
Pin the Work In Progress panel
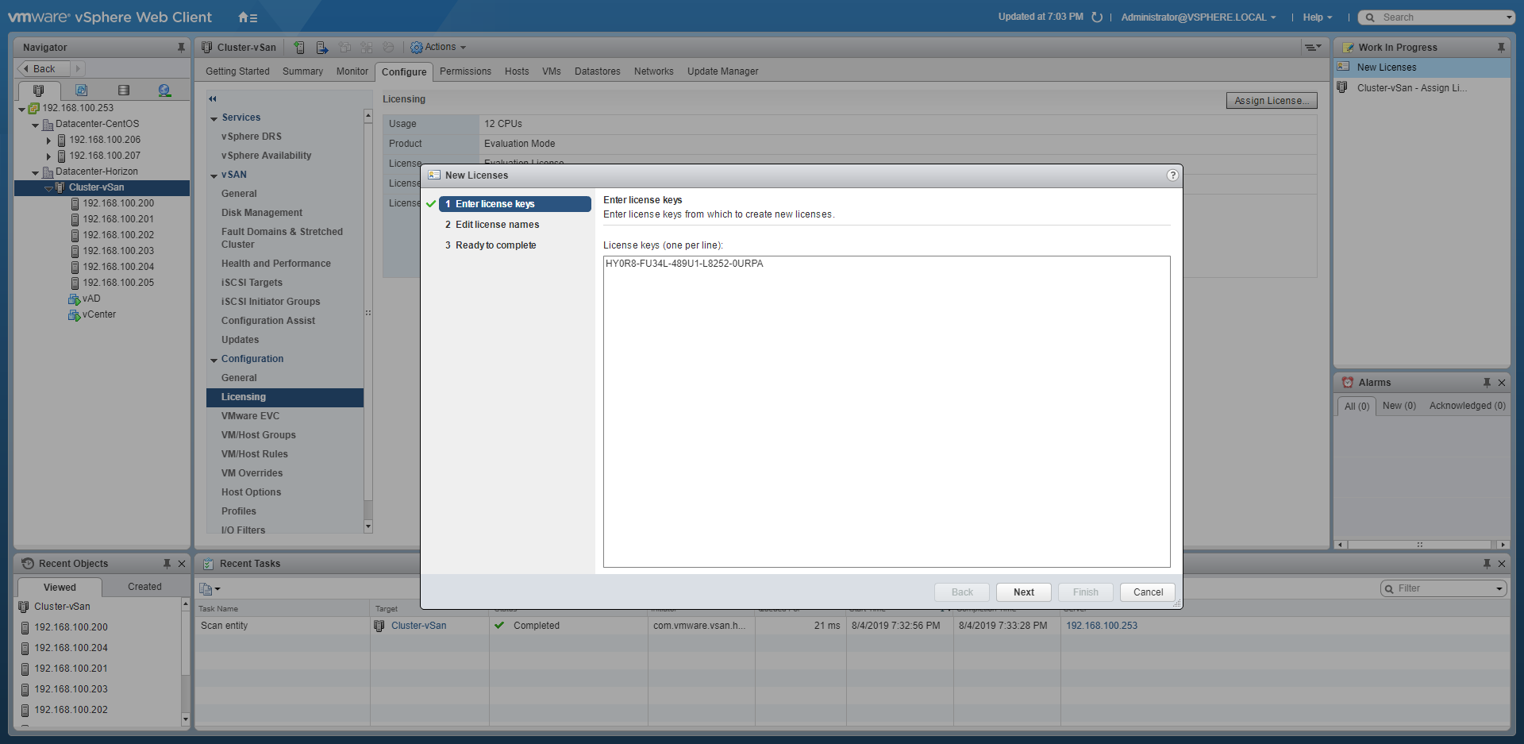[1501, 48]
